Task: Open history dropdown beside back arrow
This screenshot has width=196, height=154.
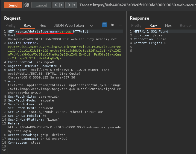Action: (62, 5)
